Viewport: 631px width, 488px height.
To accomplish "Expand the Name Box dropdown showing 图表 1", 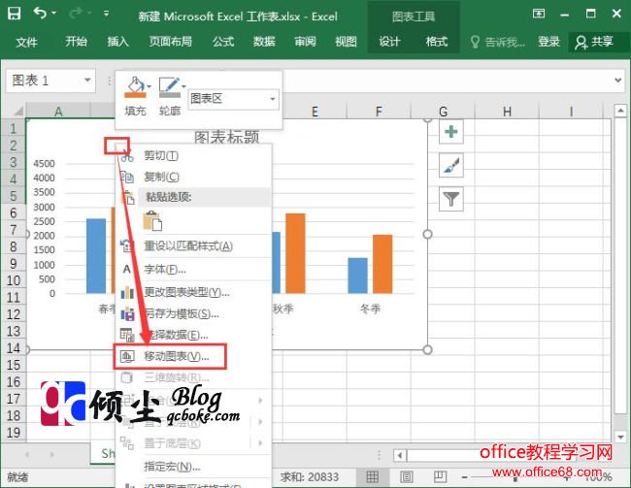I will [x=87, y=81].
